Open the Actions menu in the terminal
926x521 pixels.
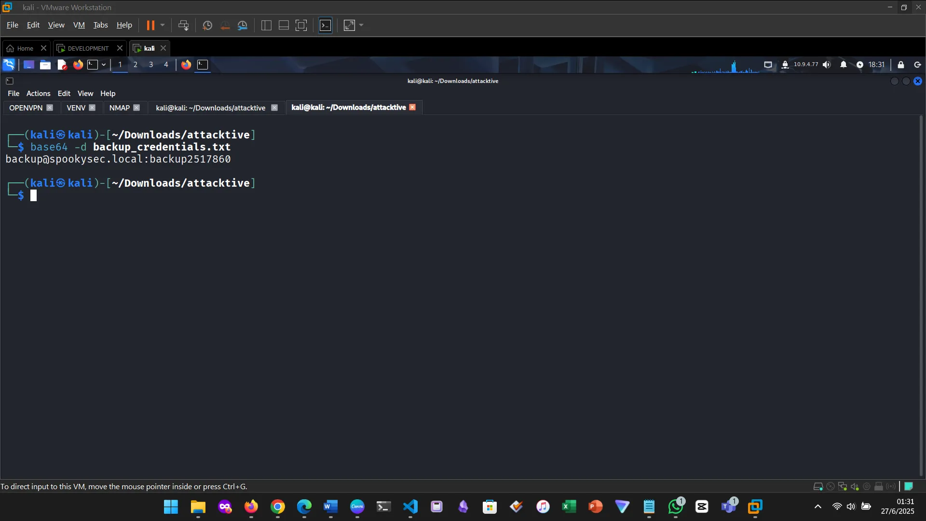coord(38,93)
